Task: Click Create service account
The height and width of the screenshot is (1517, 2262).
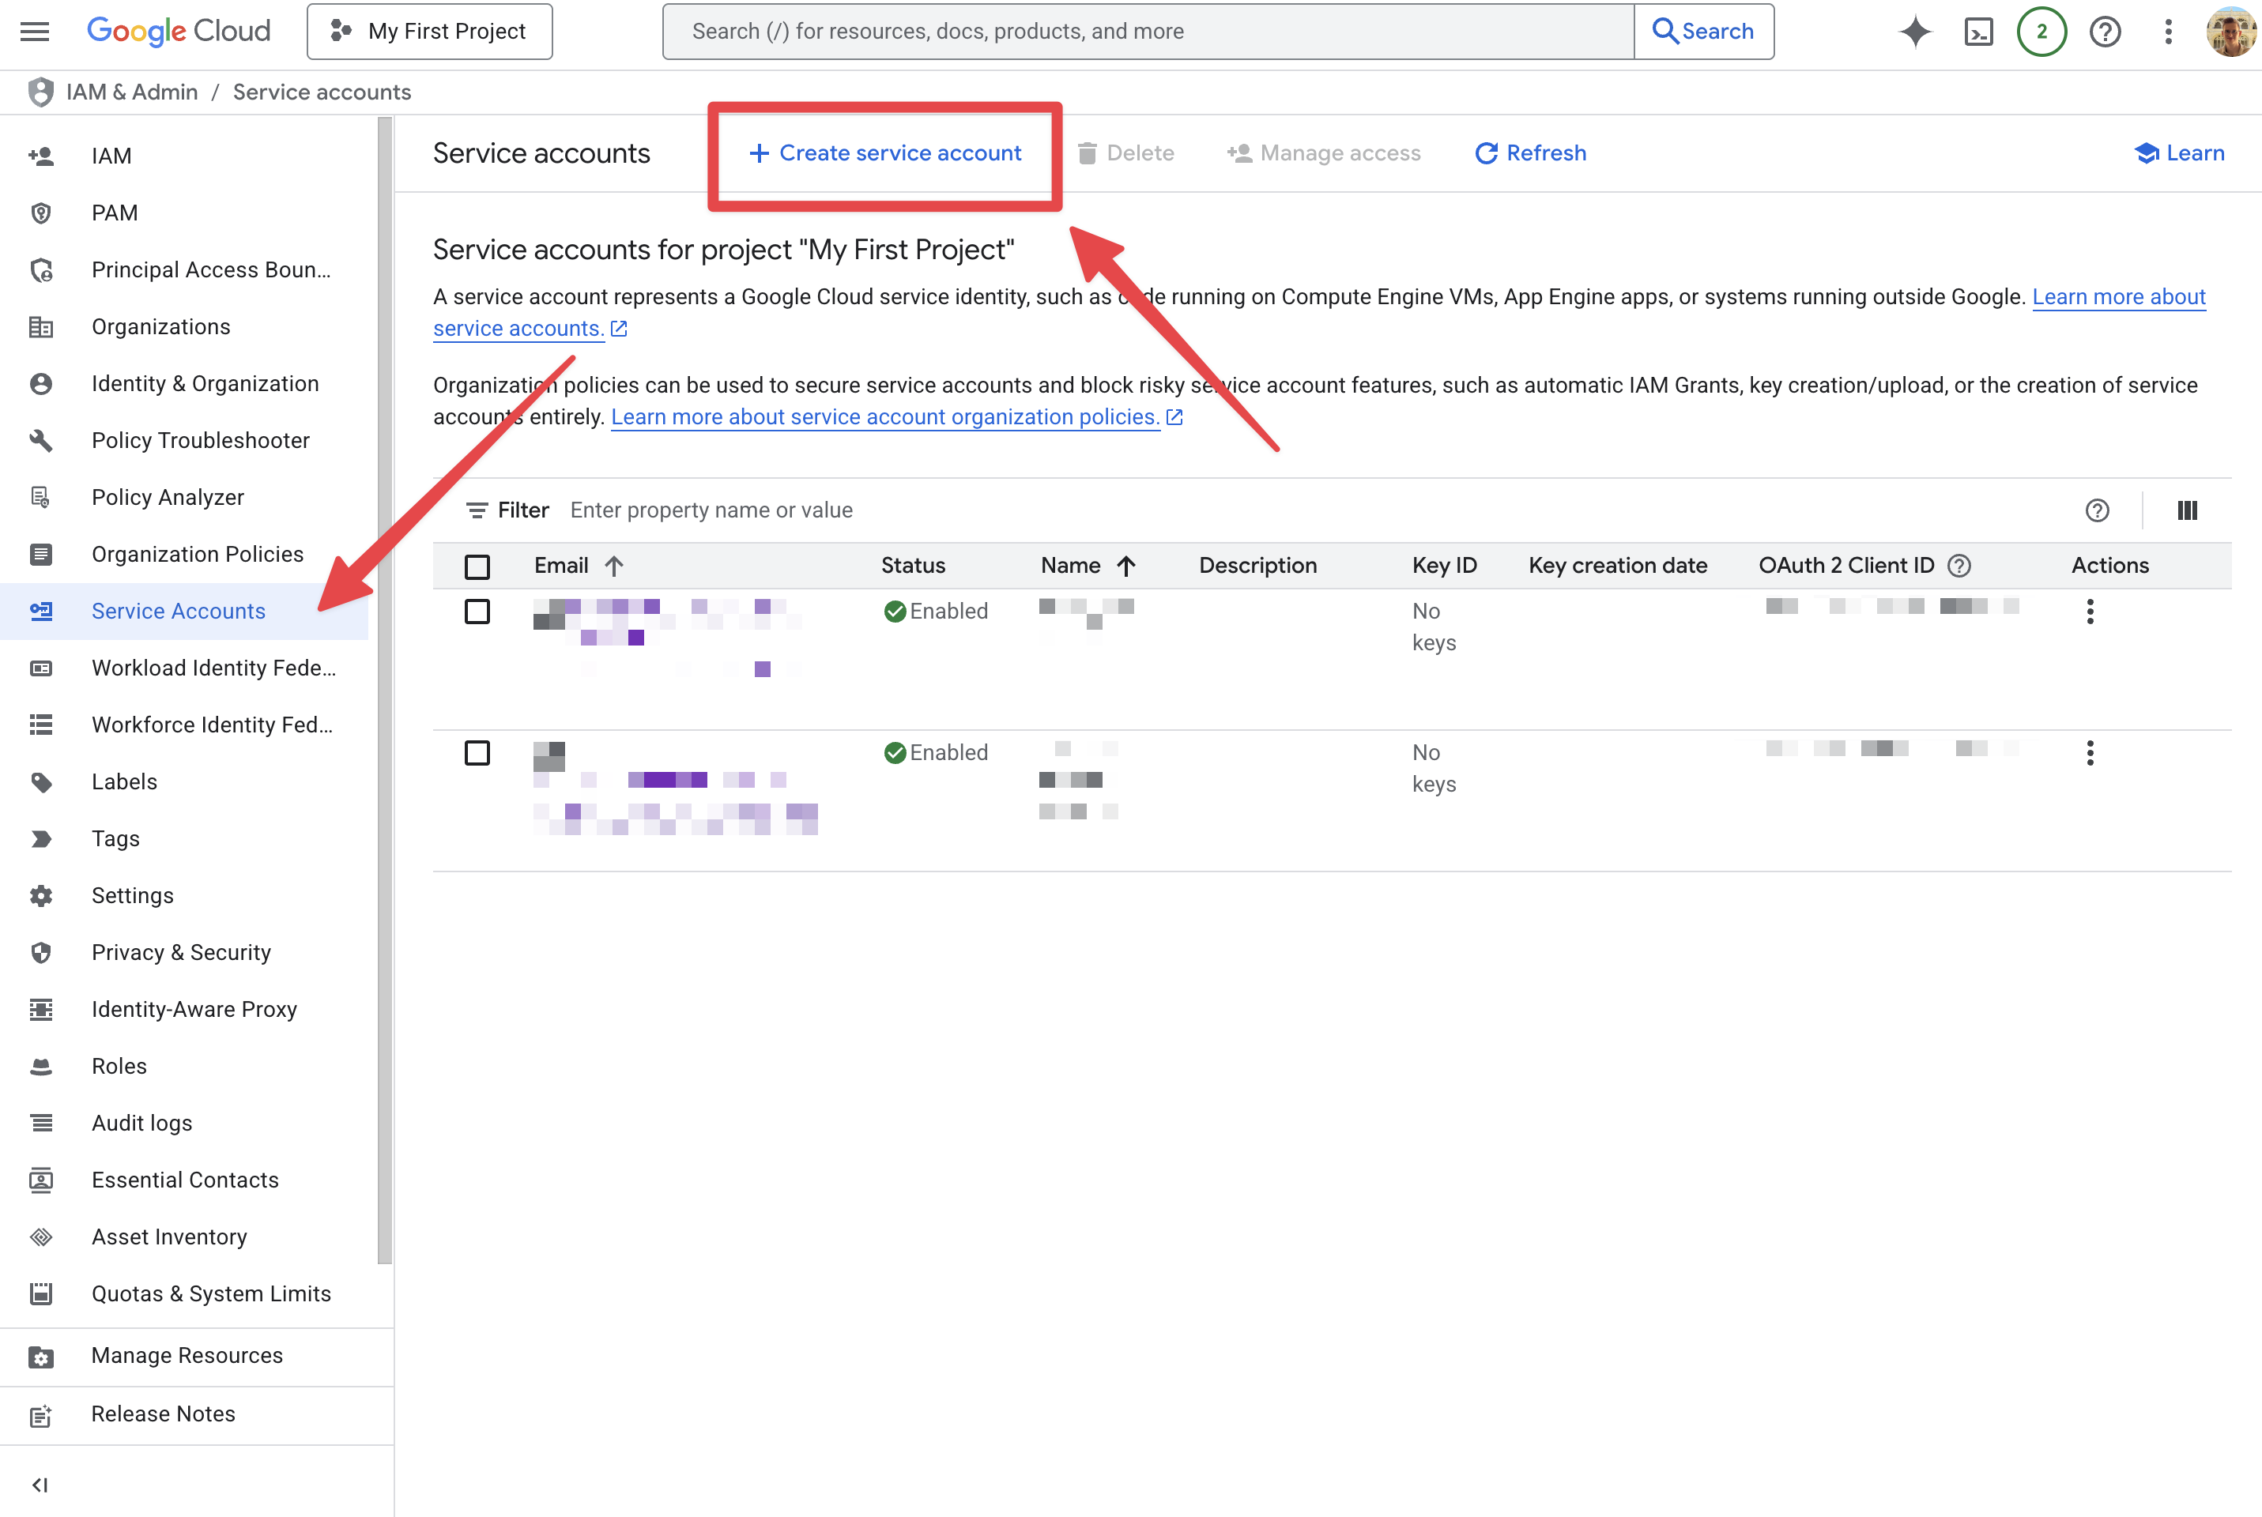Action: (886, 152)
